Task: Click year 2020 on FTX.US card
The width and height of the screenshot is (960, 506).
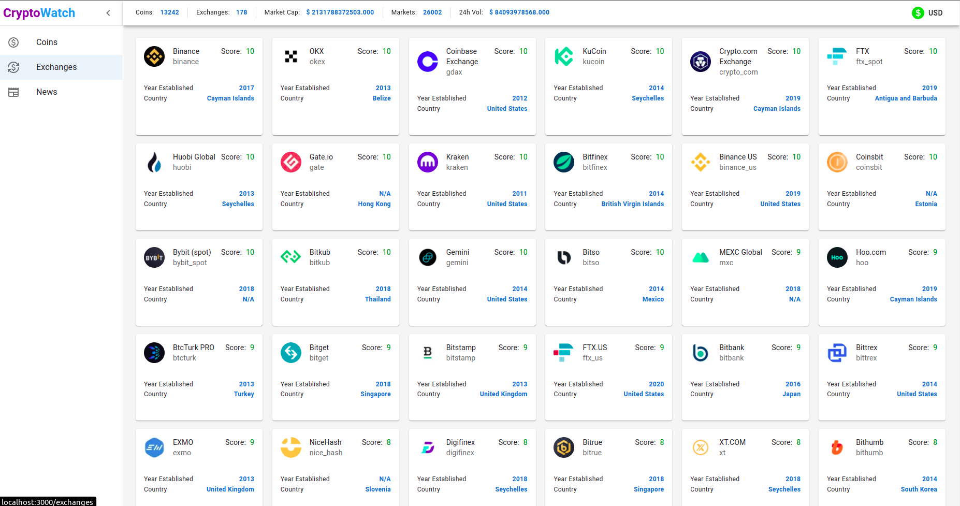Action: (656, 384)
